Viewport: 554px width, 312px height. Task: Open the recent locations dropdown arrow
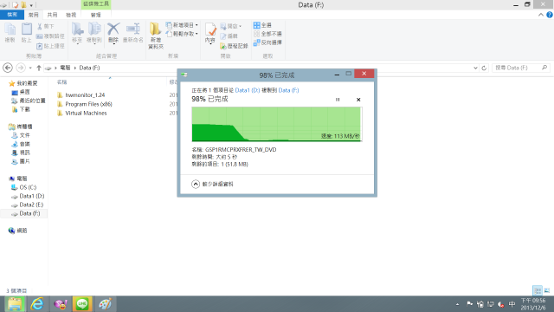click(30, 68)
